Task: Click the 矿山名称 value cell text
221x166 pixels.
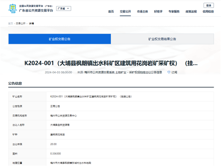Action: pos(91,97)
